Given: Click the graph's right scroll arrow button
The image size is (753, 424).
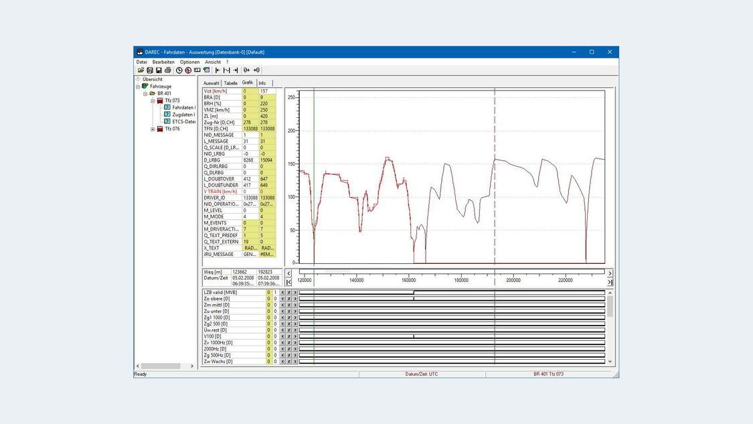Looking at the screenshot, I should (610, 273).
